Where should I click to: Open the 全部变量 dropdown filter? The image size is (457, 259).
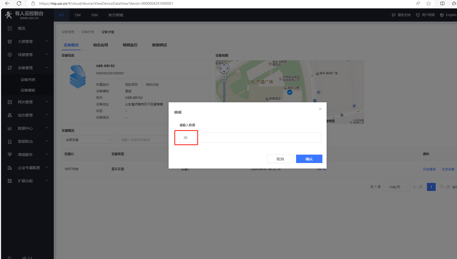click(88, 140)
